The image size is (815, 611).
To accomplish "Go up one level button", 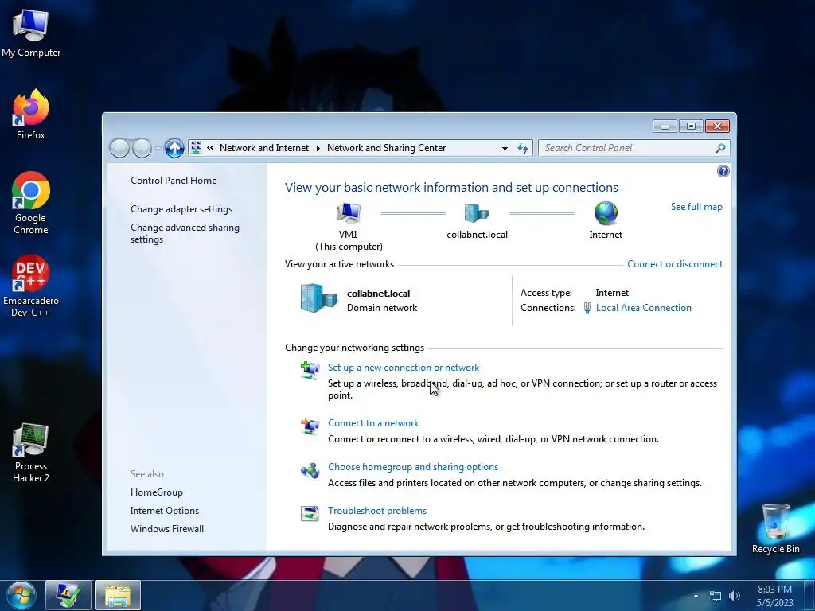I will coord(174,148).
